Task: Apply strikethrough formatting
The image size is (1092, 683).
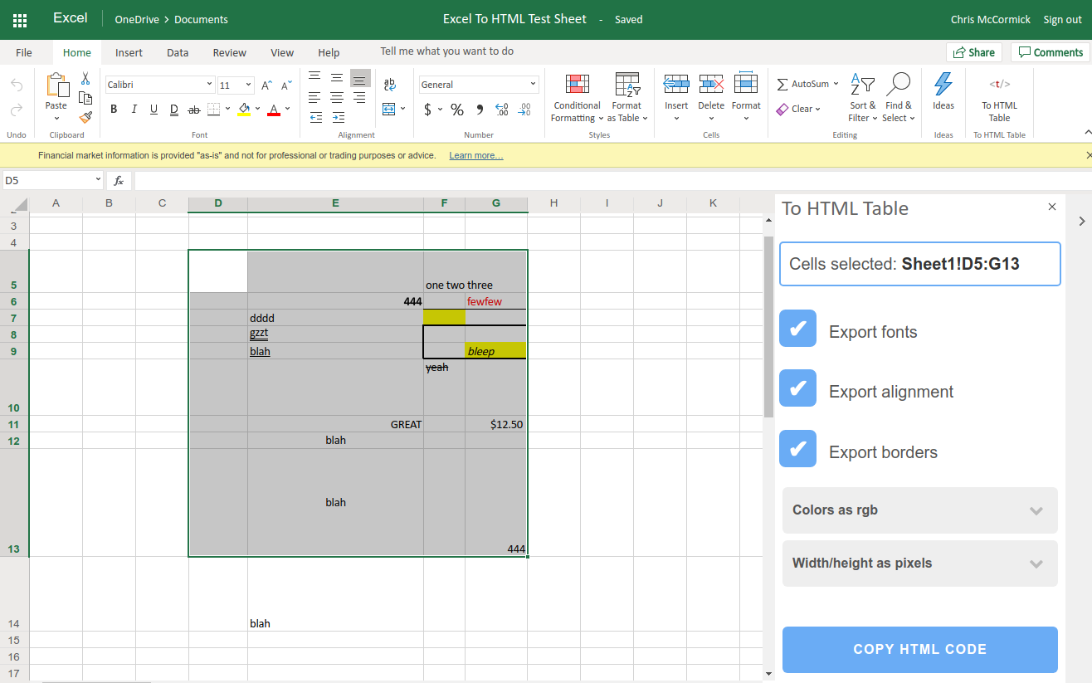Action: [193, 109]
